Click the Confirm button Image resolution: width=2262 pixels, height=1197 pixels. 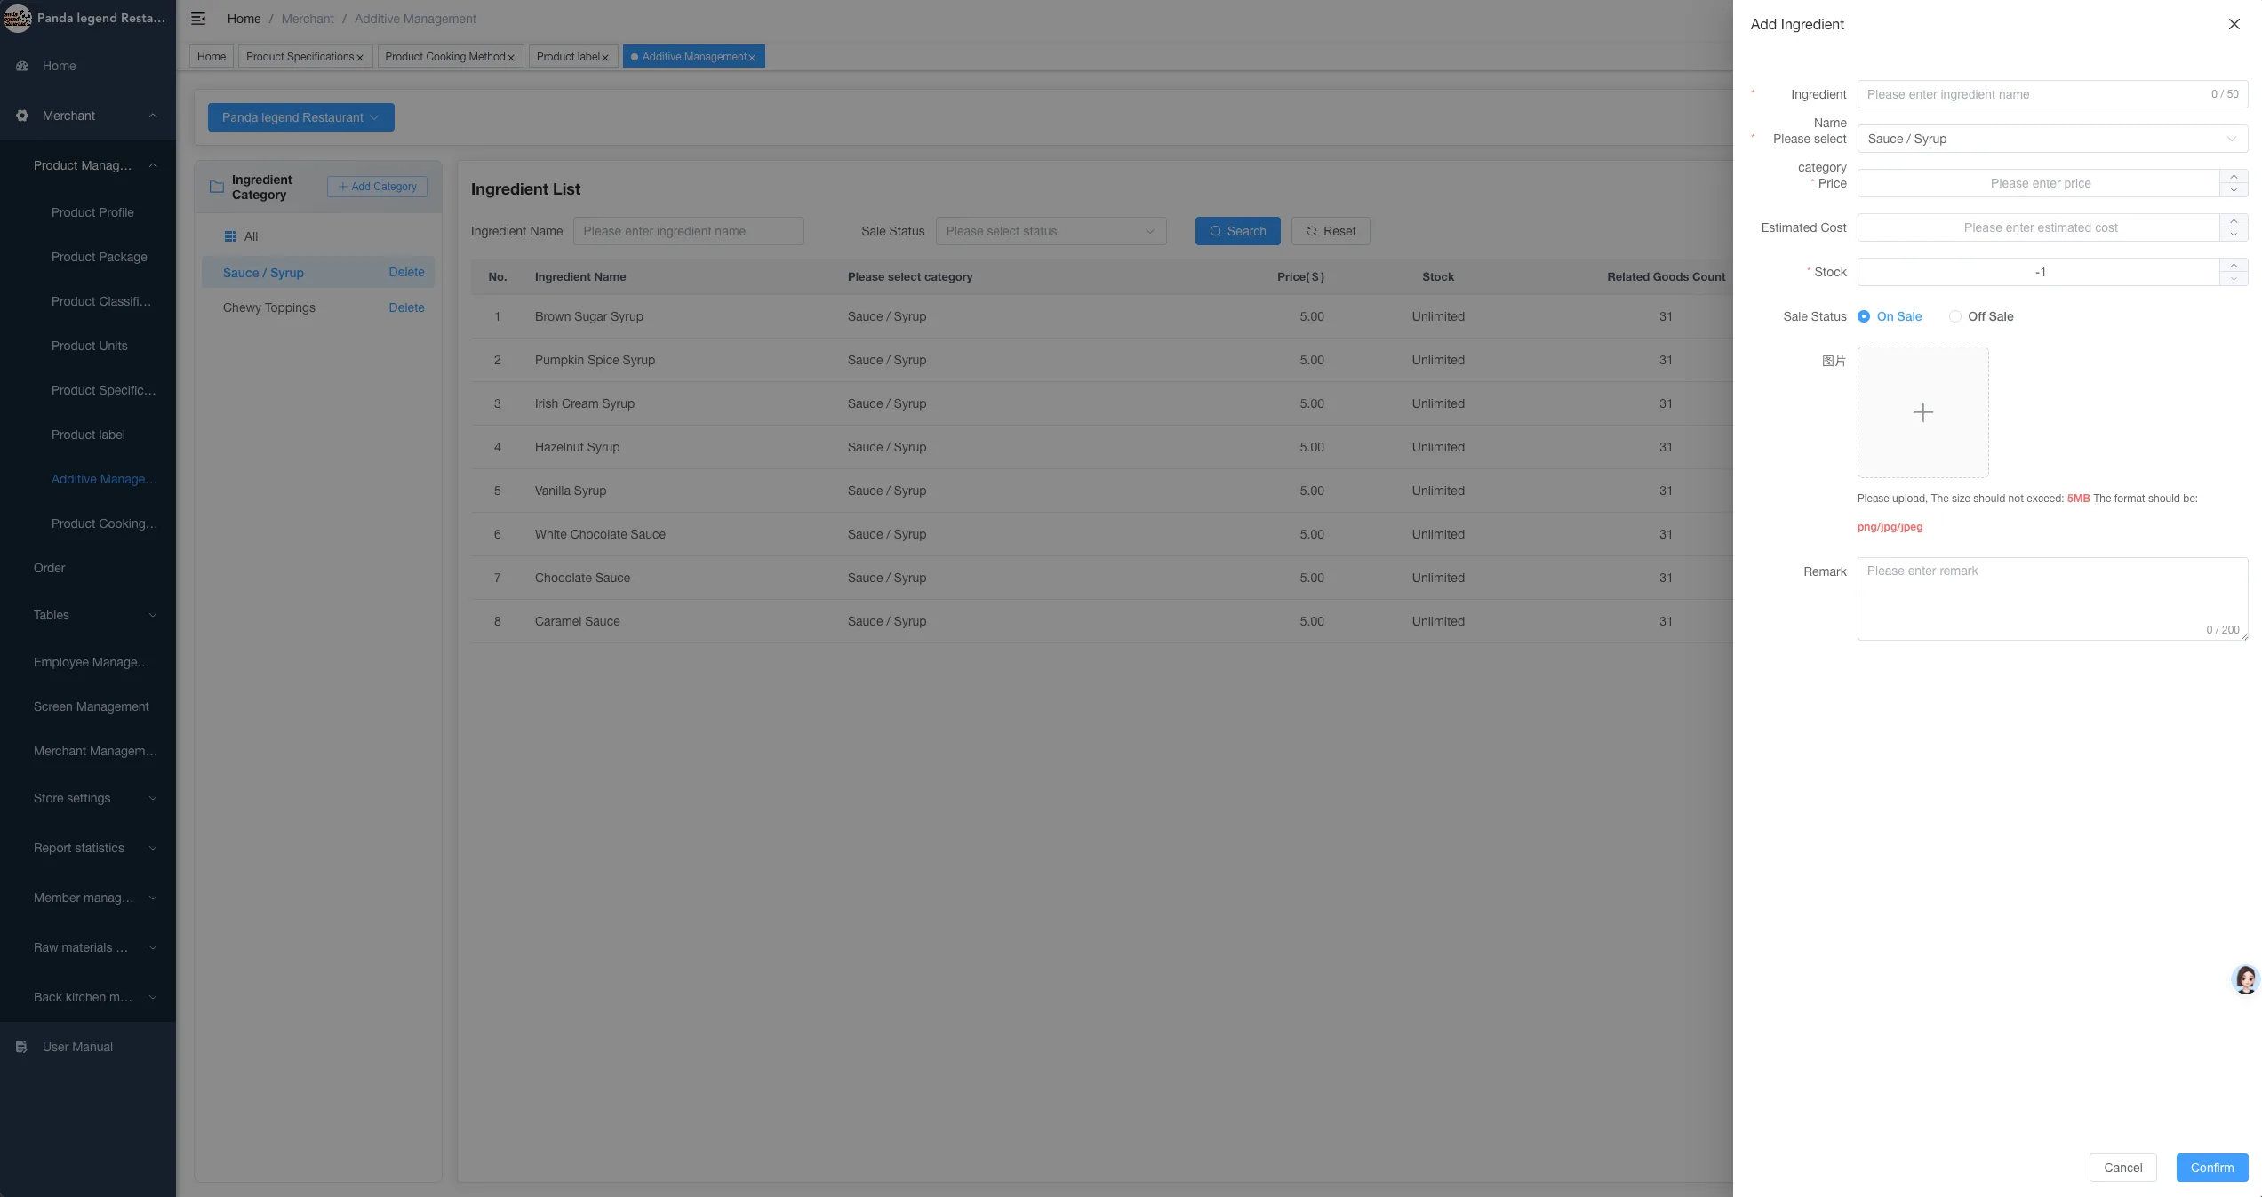[2211, 1168]
